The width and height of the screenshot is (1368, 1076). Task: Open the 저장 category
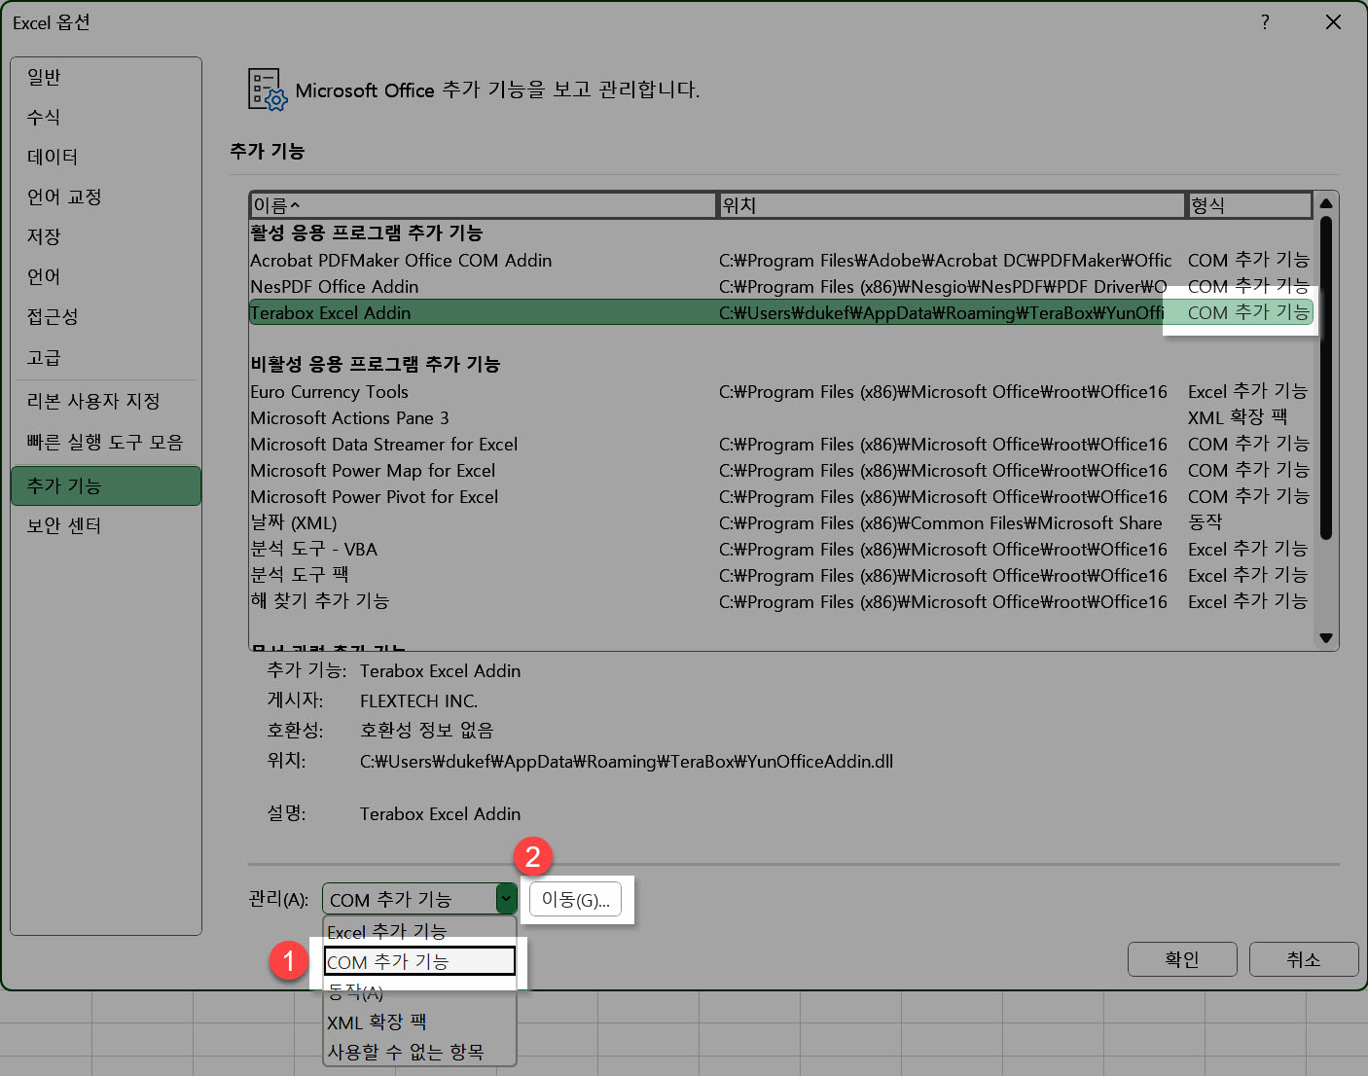pyautogui.click(x=106, y=236)
